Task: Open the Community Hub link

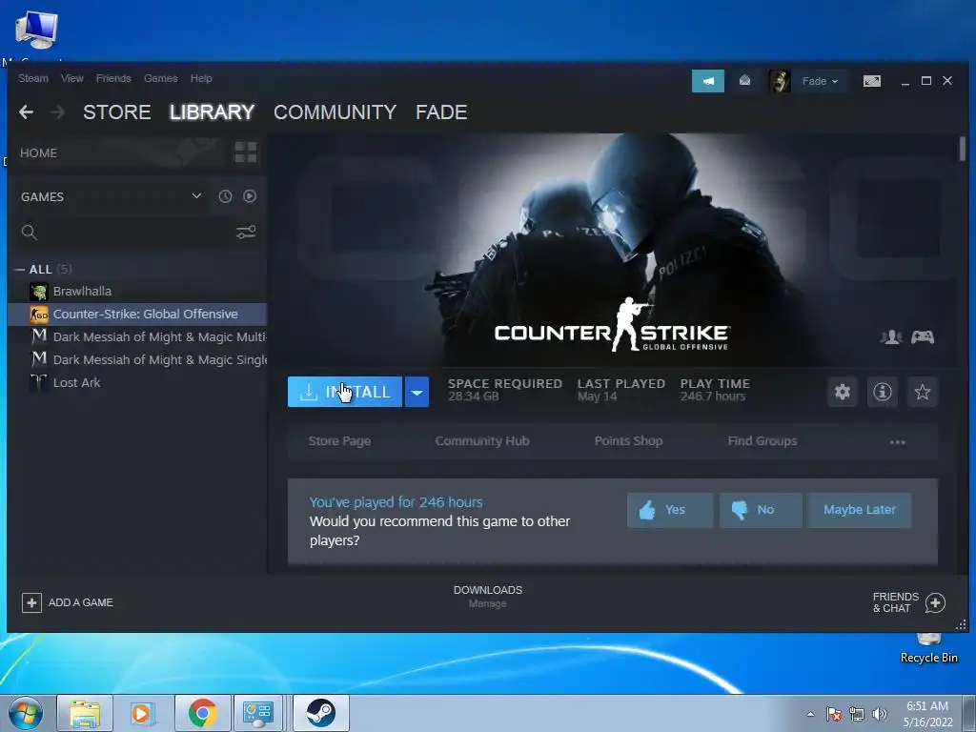Action: point(482,441)
